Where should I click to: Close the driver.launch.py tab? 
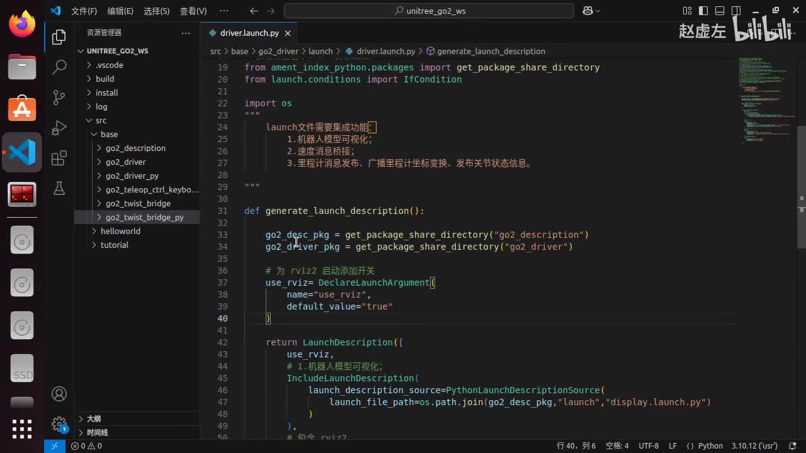tap(288, 33)
